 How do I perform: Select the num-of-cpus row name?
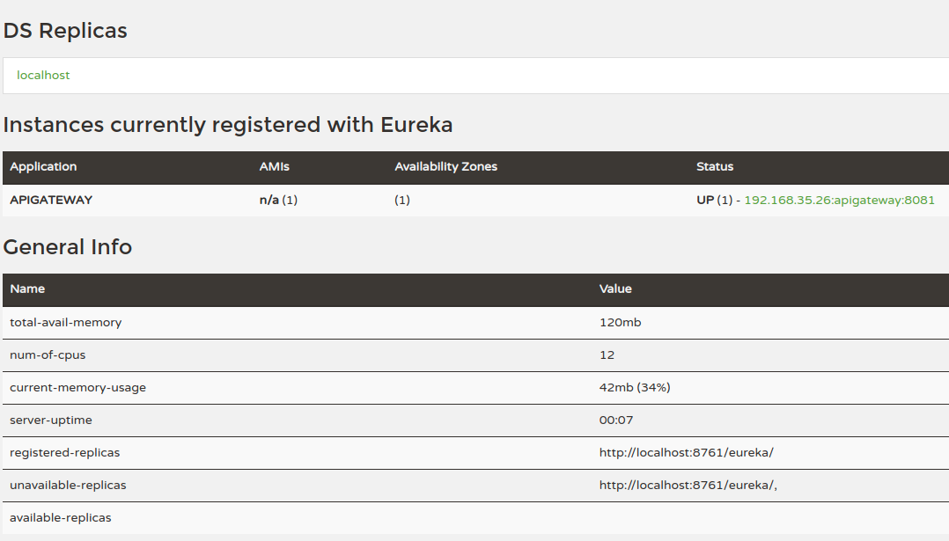click(x=48, y=355)
